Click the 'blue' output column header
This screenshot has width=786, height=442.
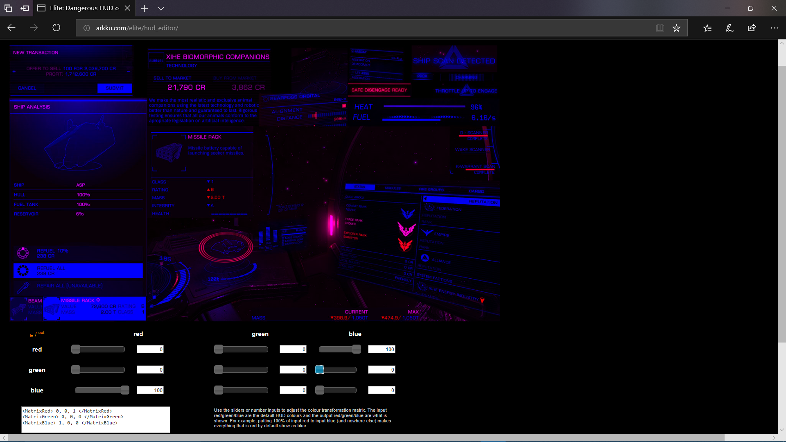pos(355,334)
